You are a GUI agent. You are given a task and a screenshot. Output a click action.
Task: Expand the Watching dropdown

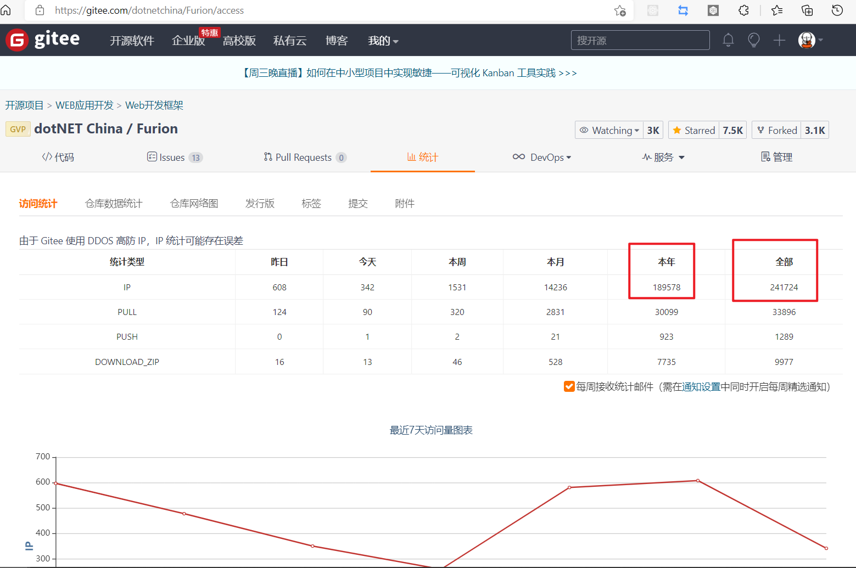609,130
